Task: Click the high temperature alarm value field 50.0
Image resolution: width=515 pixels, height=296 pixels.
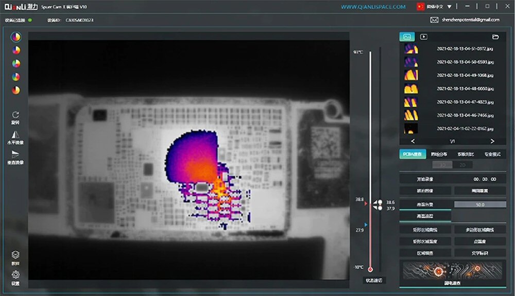Action: click(479, 205)
